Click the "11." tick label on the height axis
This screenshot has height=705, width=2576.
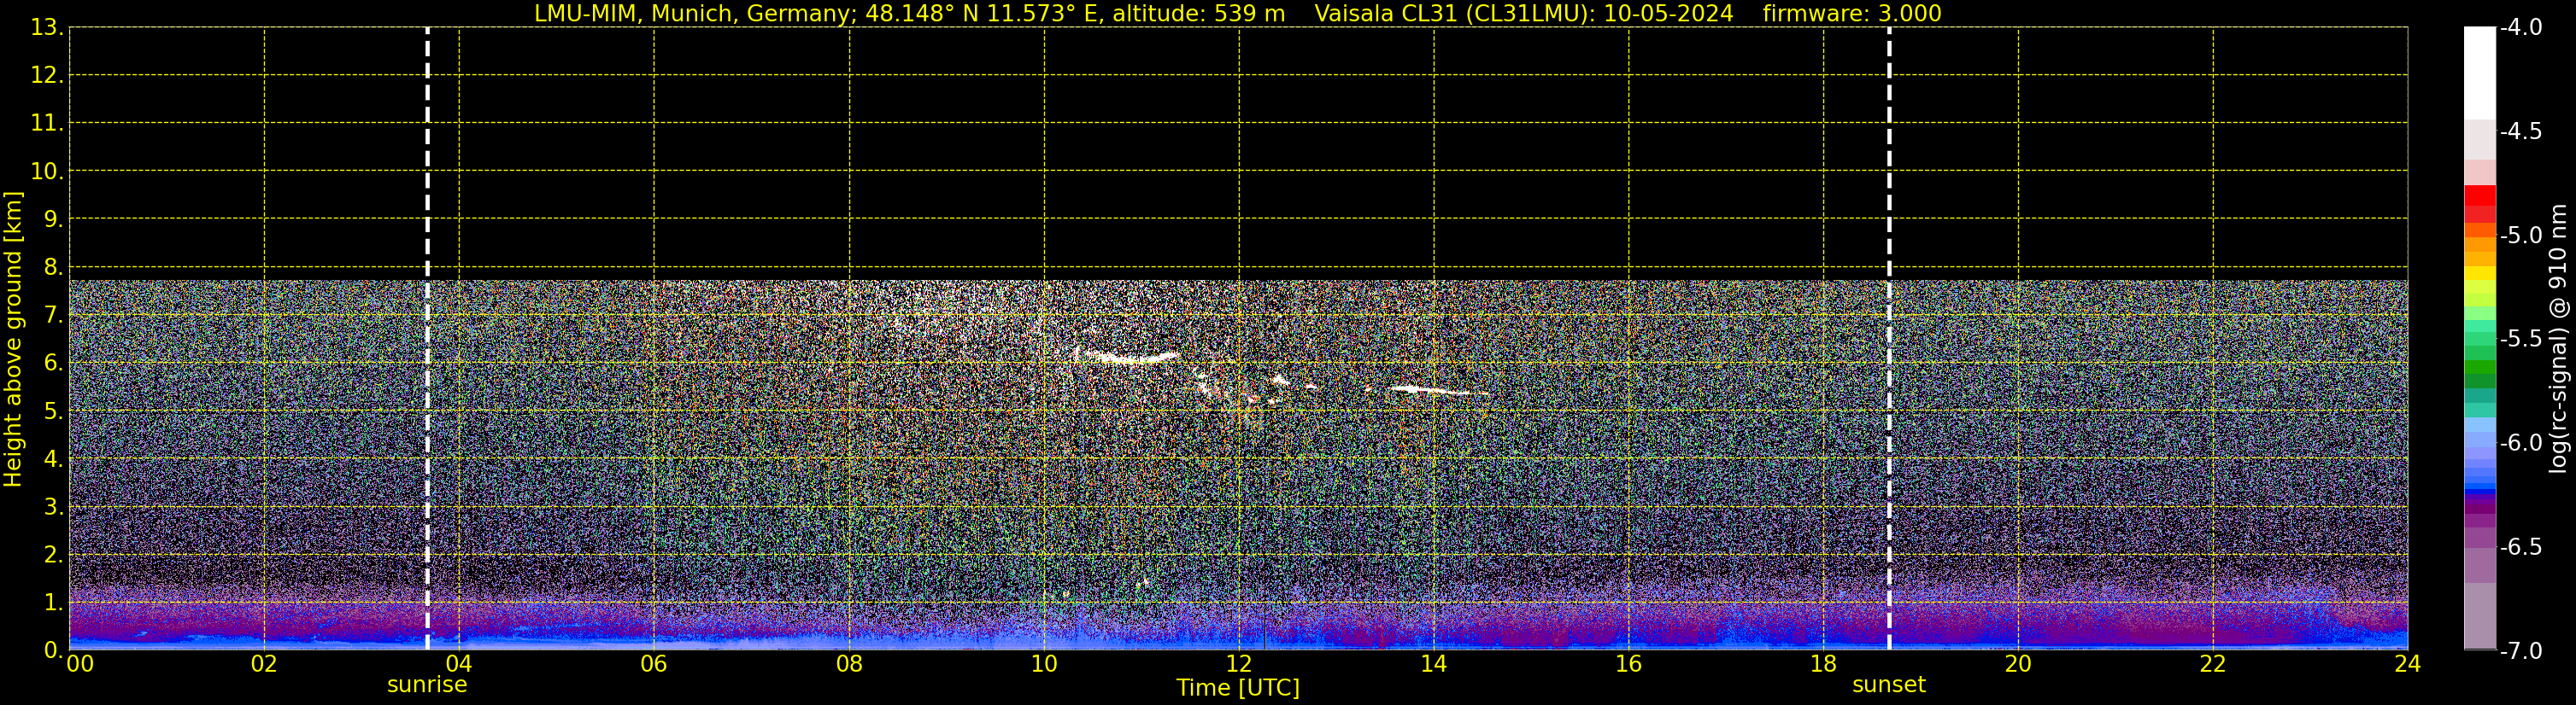47,124
